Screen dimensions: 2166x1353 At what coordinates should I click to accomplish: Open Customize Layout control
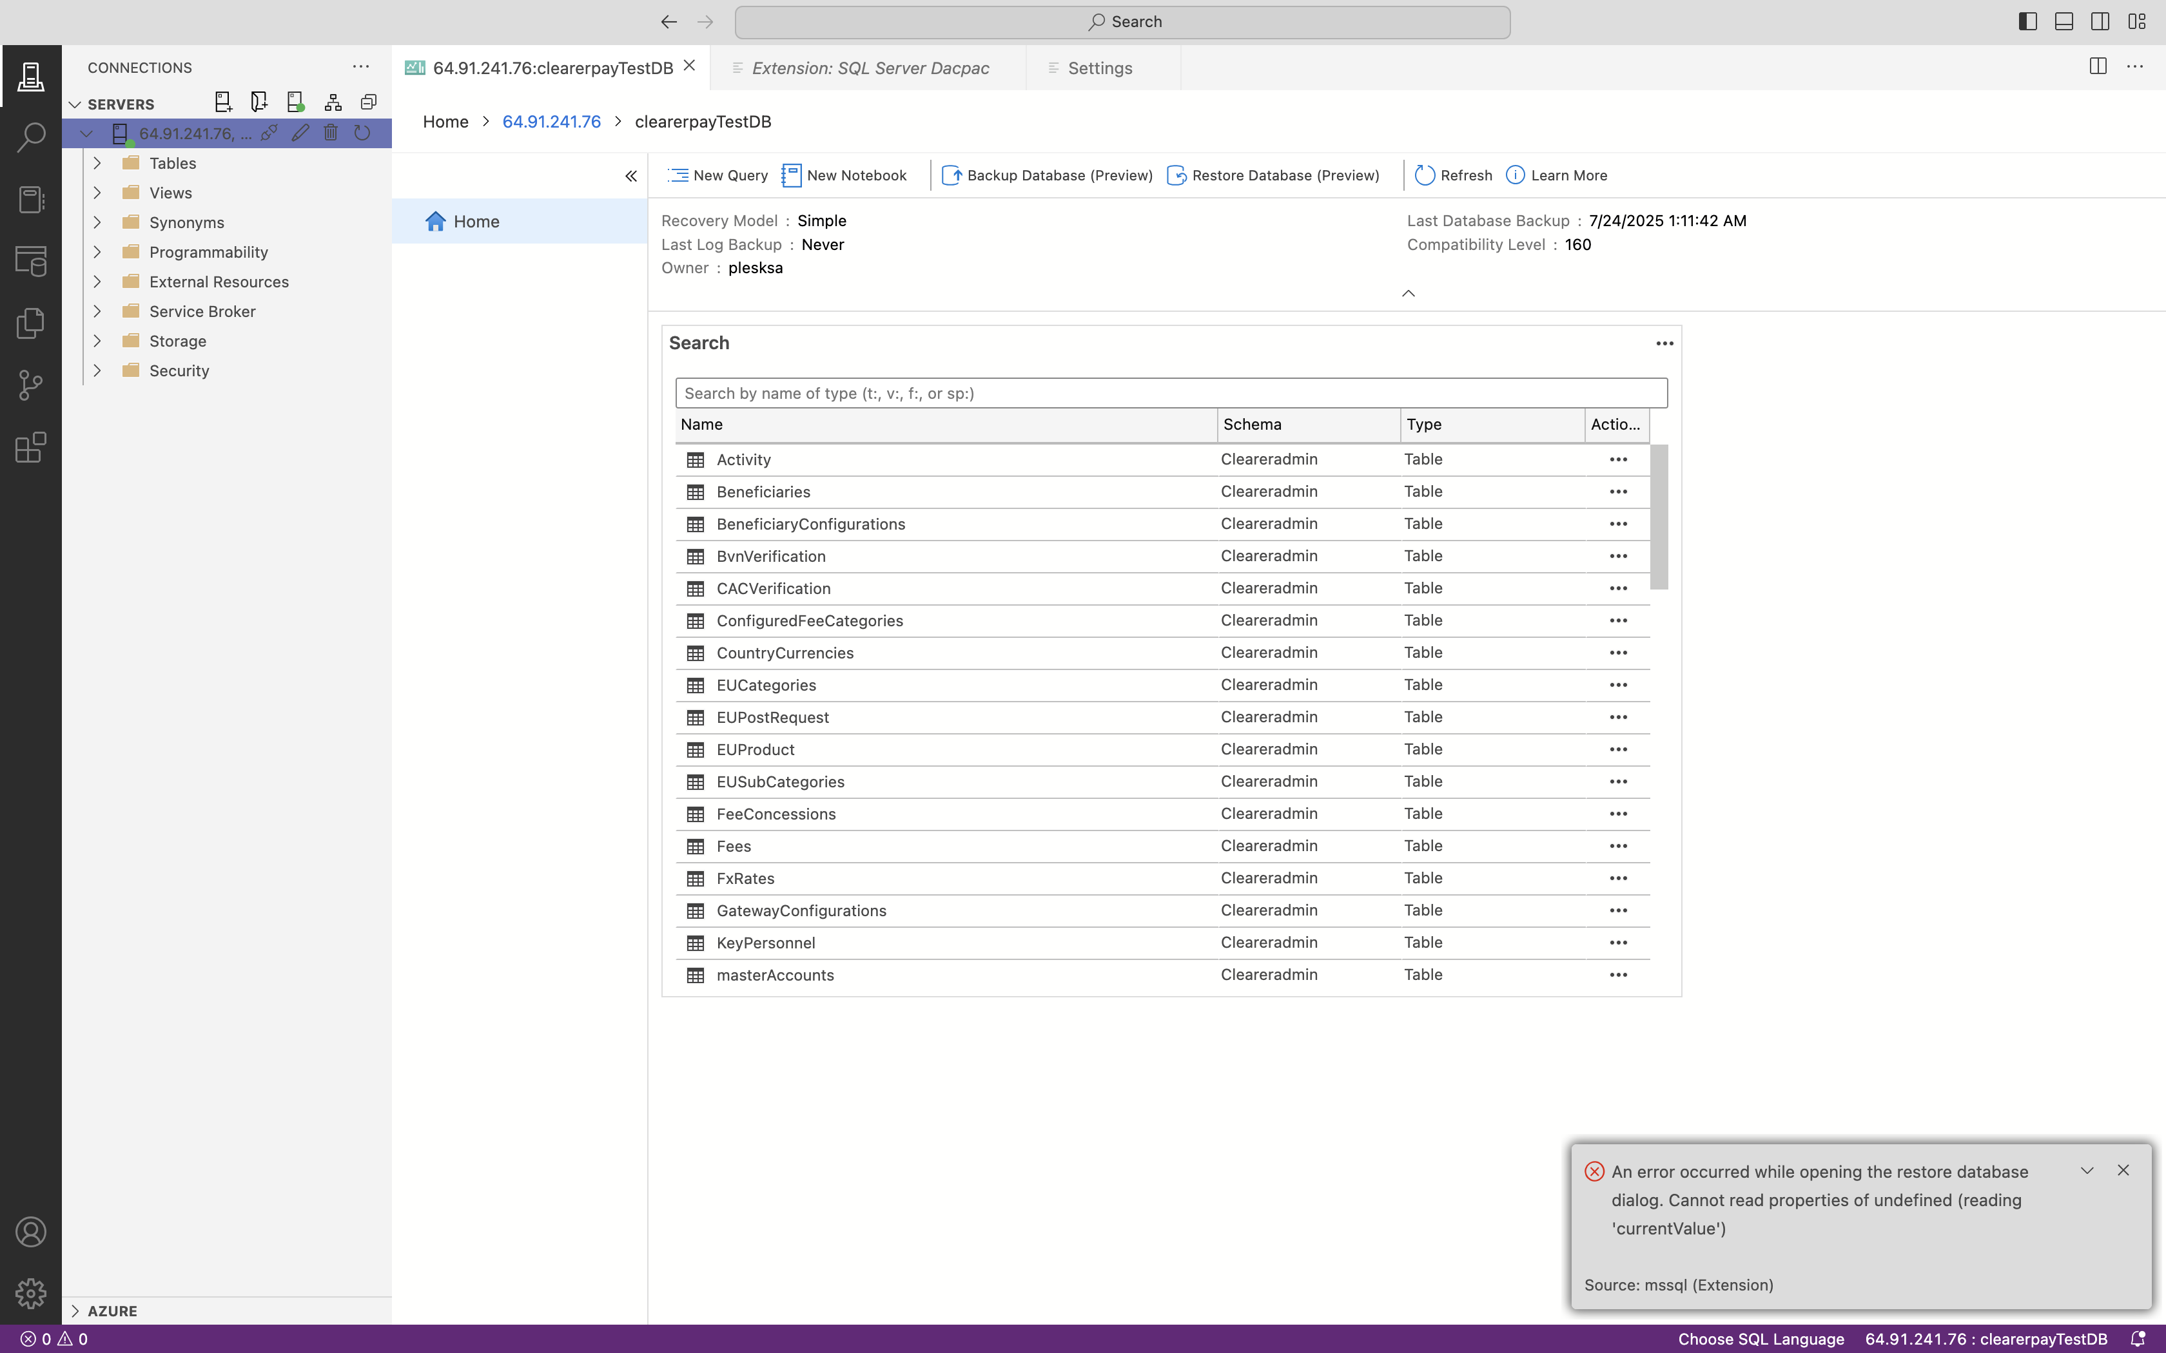[2136, 21]
